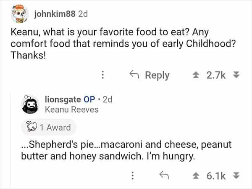This screenshot has width=252, height=189.
Task: Click reply arrow icon under lionsgate's comment
Action: (164, 175)
